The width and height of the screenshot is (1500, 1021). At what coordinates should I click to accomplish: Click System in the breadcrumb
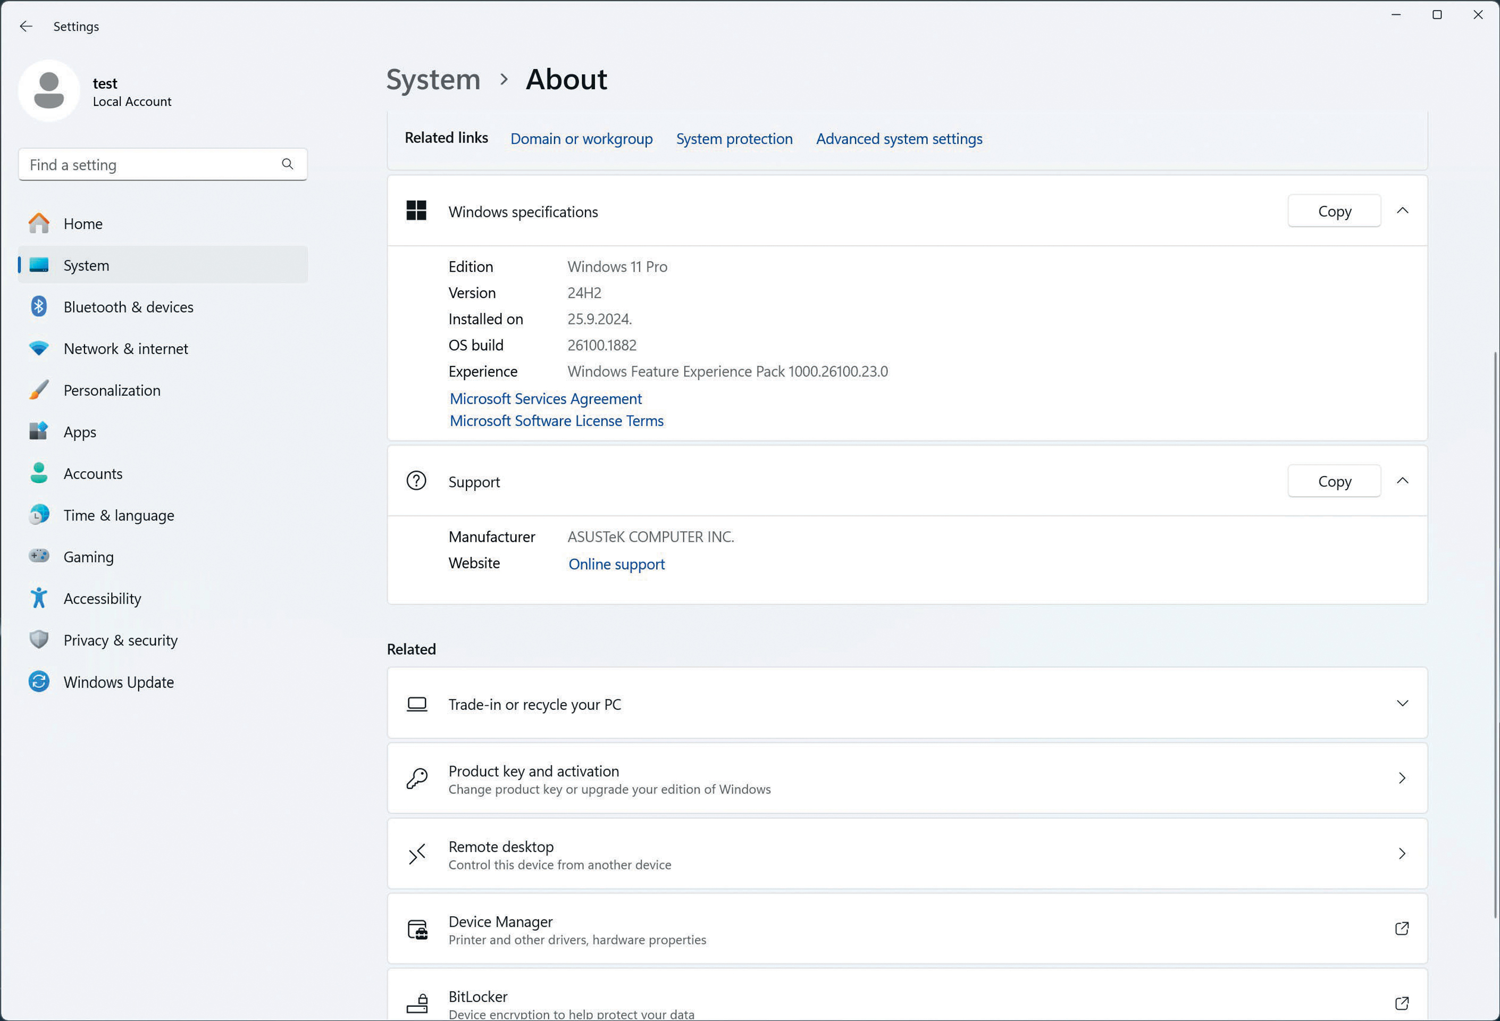click(433, 79)
